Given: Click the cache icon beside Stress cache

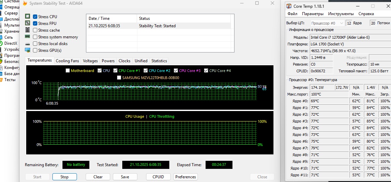Looking at the screenshot, I should click(28, 30).
